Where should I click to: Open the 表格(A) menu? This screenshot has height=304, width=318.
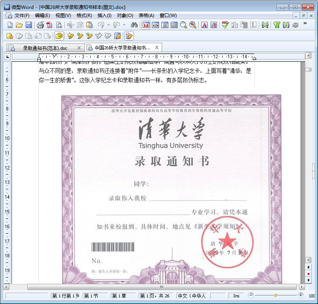pos(146,16)
